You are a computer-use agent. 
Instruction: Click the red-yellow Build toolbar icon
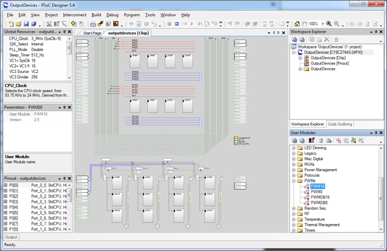[115, 24]
